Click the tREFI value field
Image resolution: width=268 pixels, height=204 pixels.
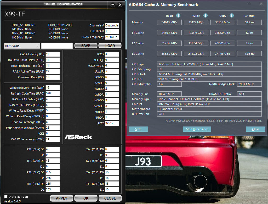(112, 123)
